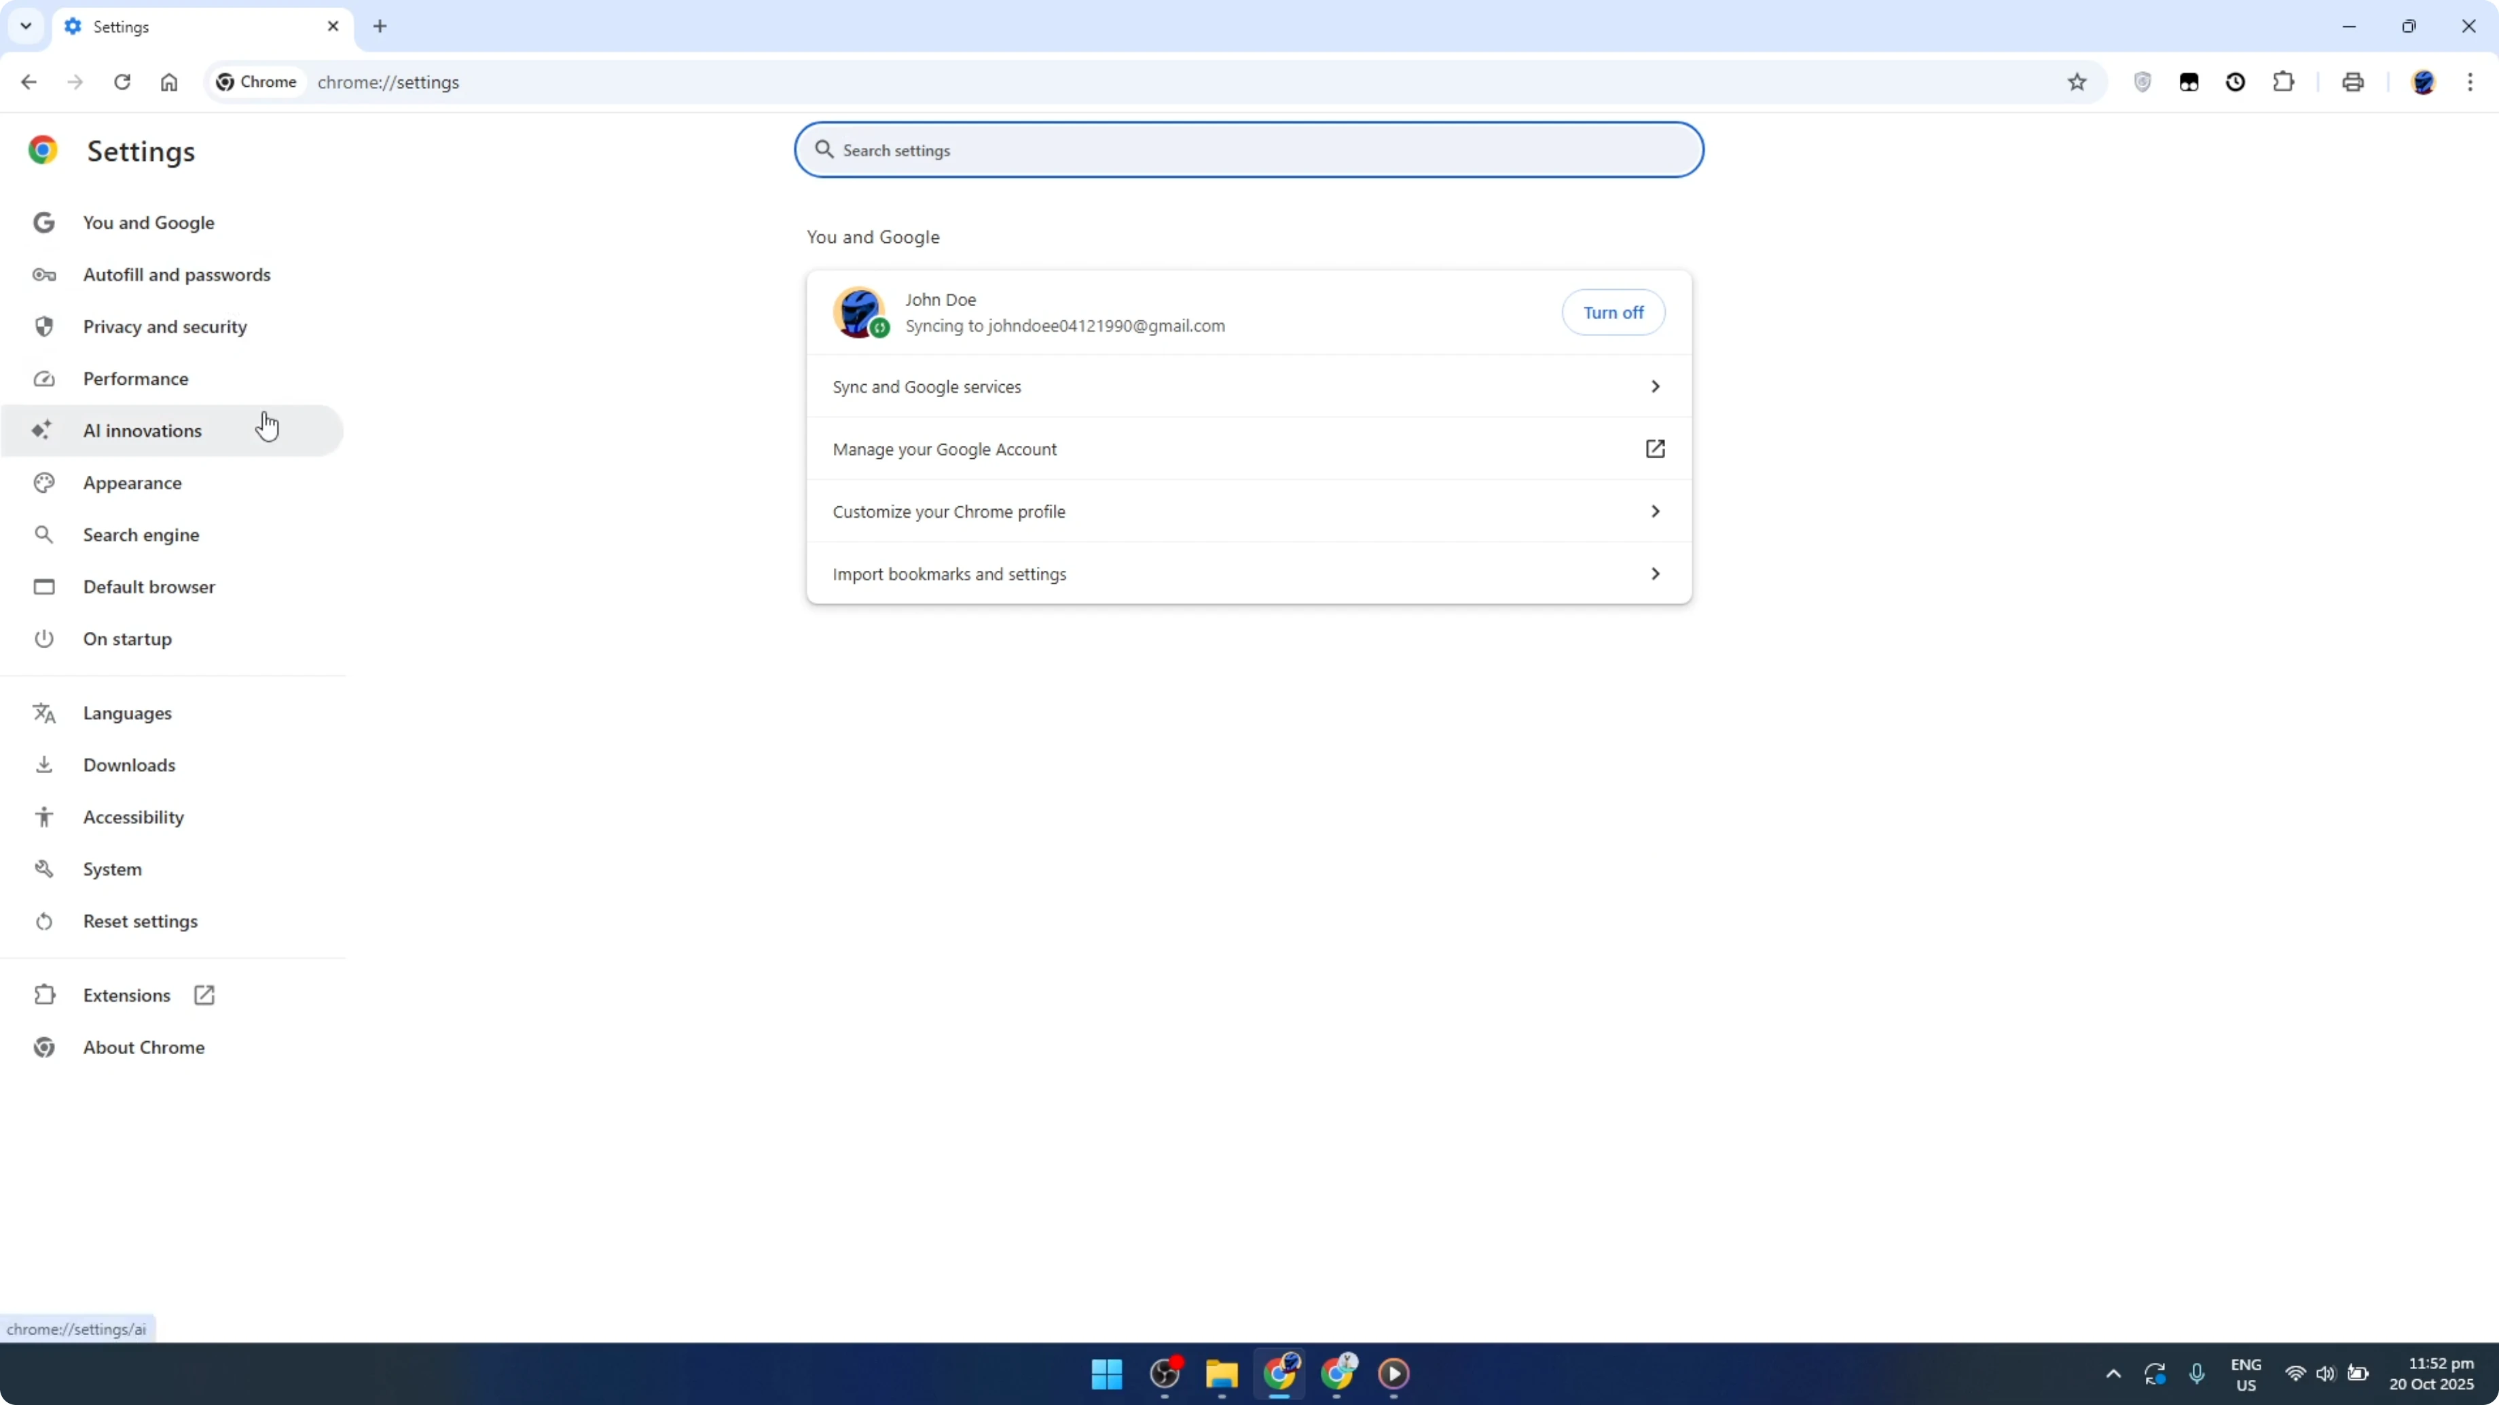Expand Sync and Google services
Screen dimensions: 2499x1405
(x=1247, y=386)
